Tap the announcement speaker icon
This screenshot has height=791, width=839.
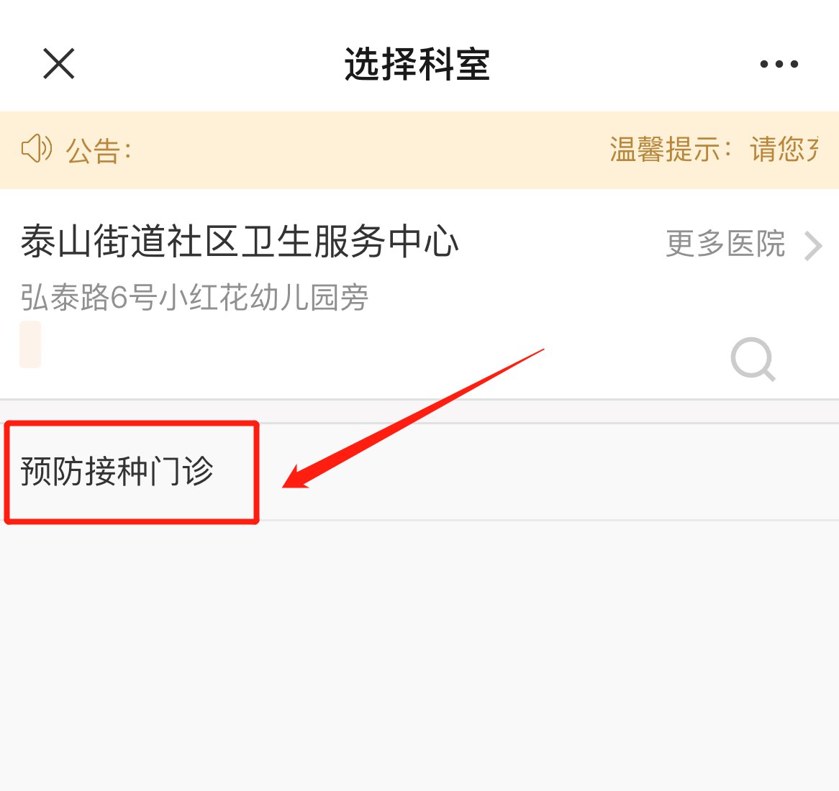tap(37, 149)
